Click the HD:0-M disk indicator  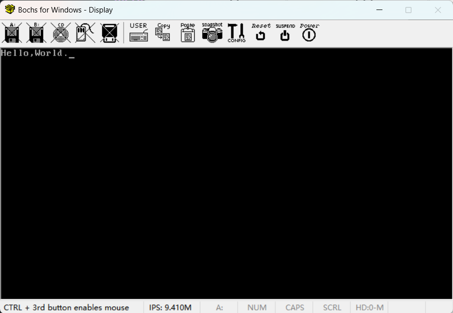coord(369,307)
